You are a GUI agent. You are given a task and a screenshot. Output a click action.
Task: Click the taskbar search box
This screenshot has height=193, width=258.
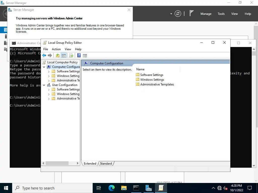[x=52, y=188]
